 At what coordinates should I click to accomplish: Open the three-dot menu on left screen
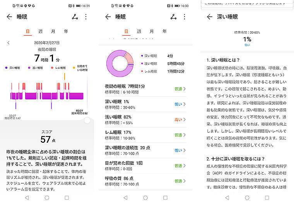click(86, 17)
